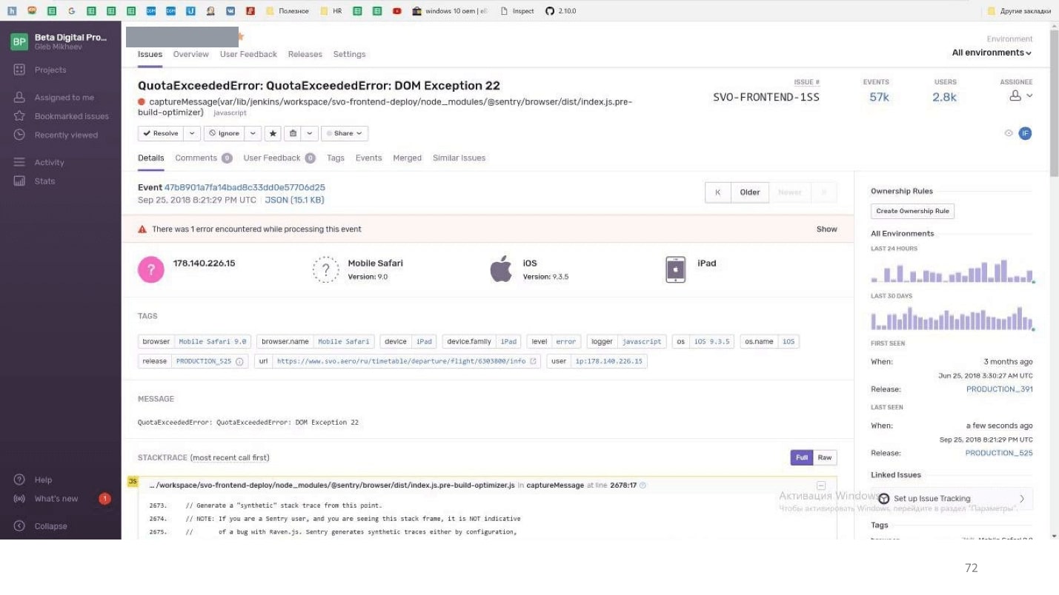
Task: Collapse the sidebar
Action: 41,526
